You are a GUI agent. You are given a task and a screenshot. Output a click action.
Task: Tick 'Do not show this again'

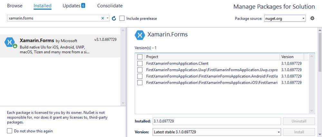click(x=10, y=131)
